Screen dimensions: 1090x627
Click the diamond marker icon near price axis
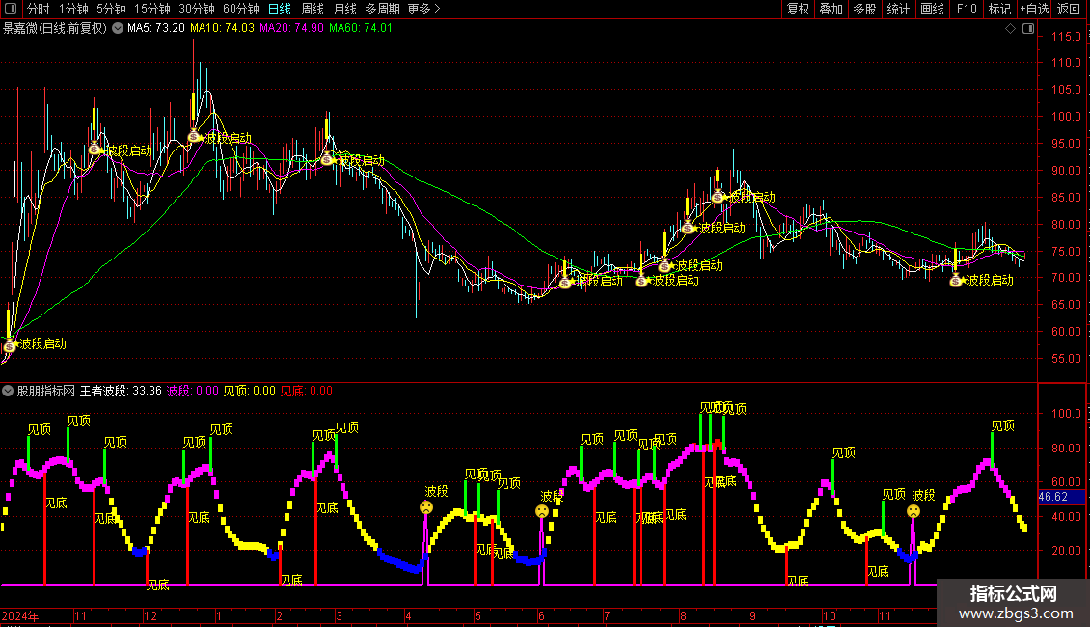point(1010,29)
